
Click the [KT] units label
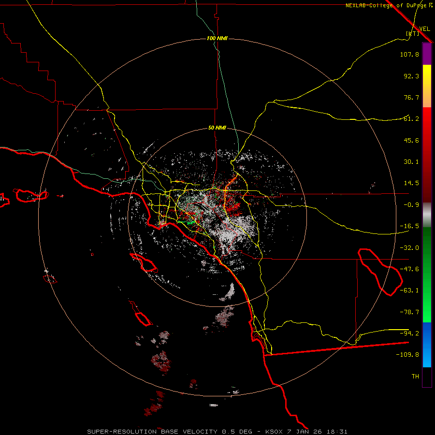pyautogui.click(x=413, y=33)
